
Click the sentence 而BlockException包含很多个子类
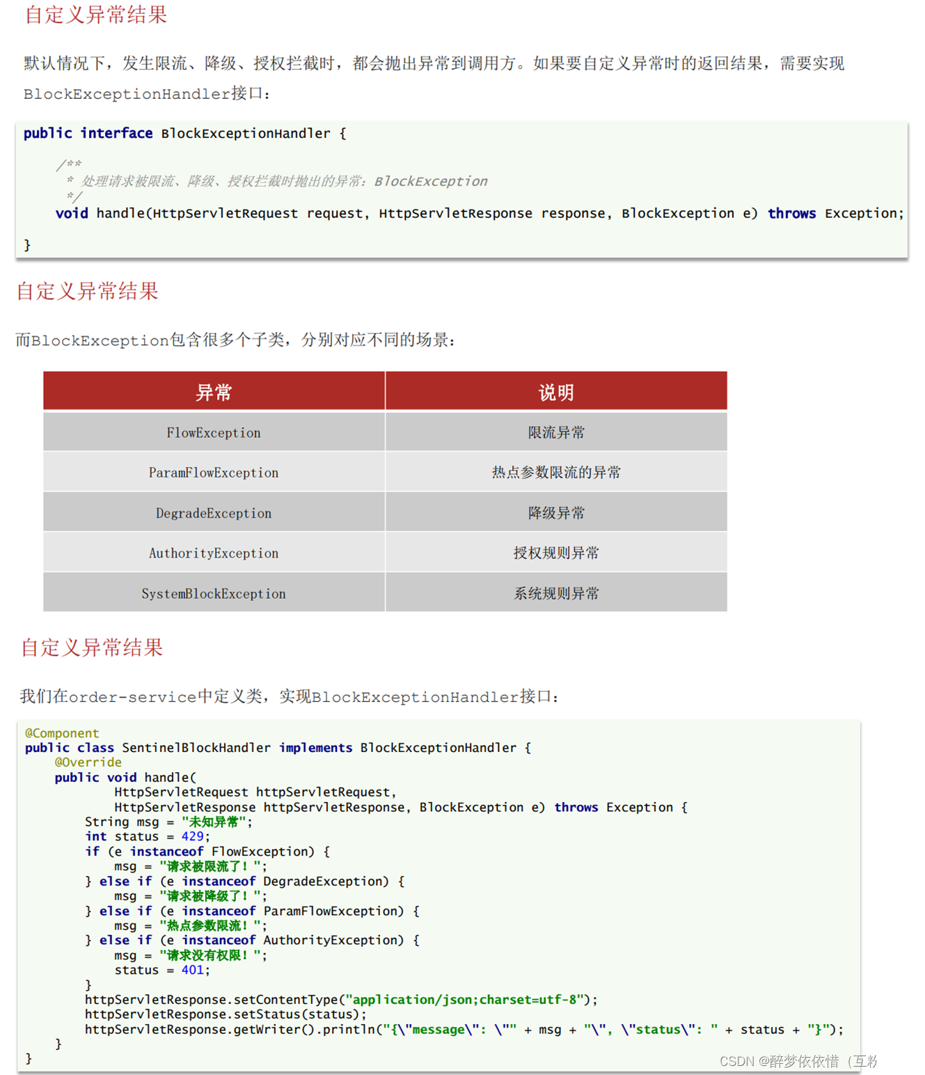(235, 340)
